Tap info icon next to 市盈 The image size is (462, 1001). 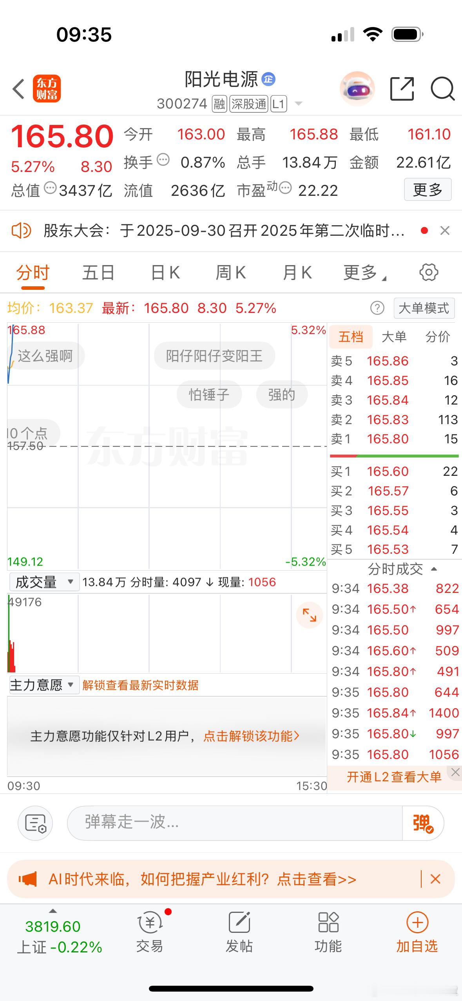tap(285, 188)
